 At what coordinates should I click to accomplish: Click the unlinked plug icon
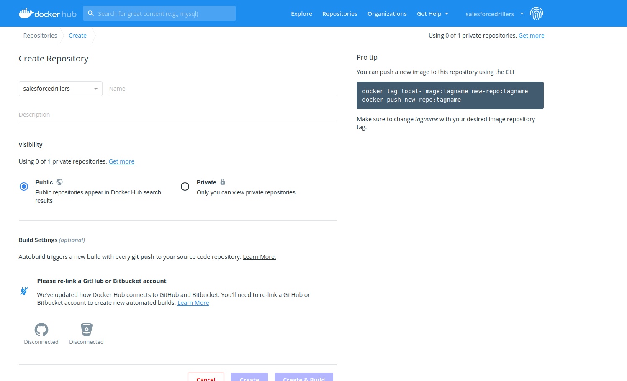point(24,291)
